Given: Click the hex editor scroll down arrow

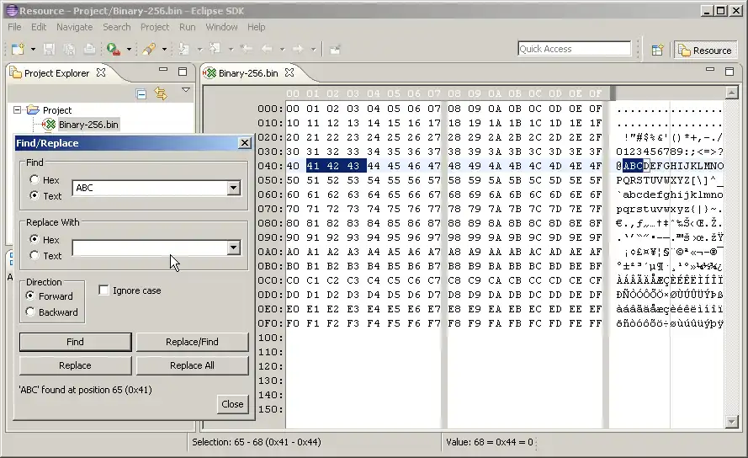Looking at the screenshot, I should (x=731, y=422).
